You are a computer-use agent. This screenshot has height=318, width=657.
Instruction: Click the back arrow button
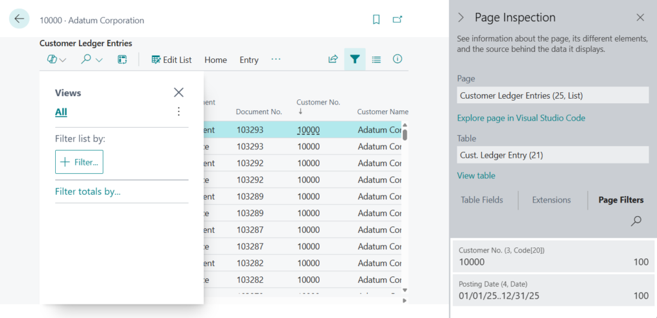[19, 19]
